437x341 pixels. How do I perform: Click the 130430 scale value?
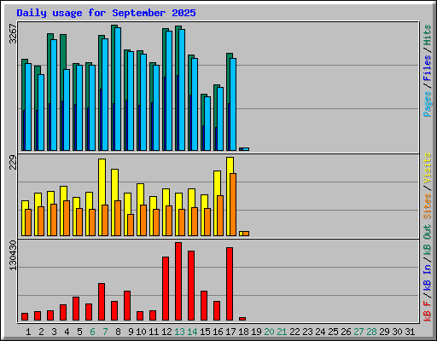click(13, 255)
